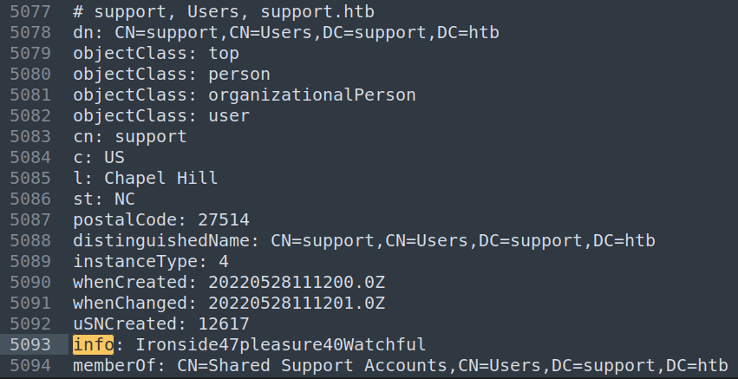Click line number 5088 in the gutter

[x=30, y=240]
